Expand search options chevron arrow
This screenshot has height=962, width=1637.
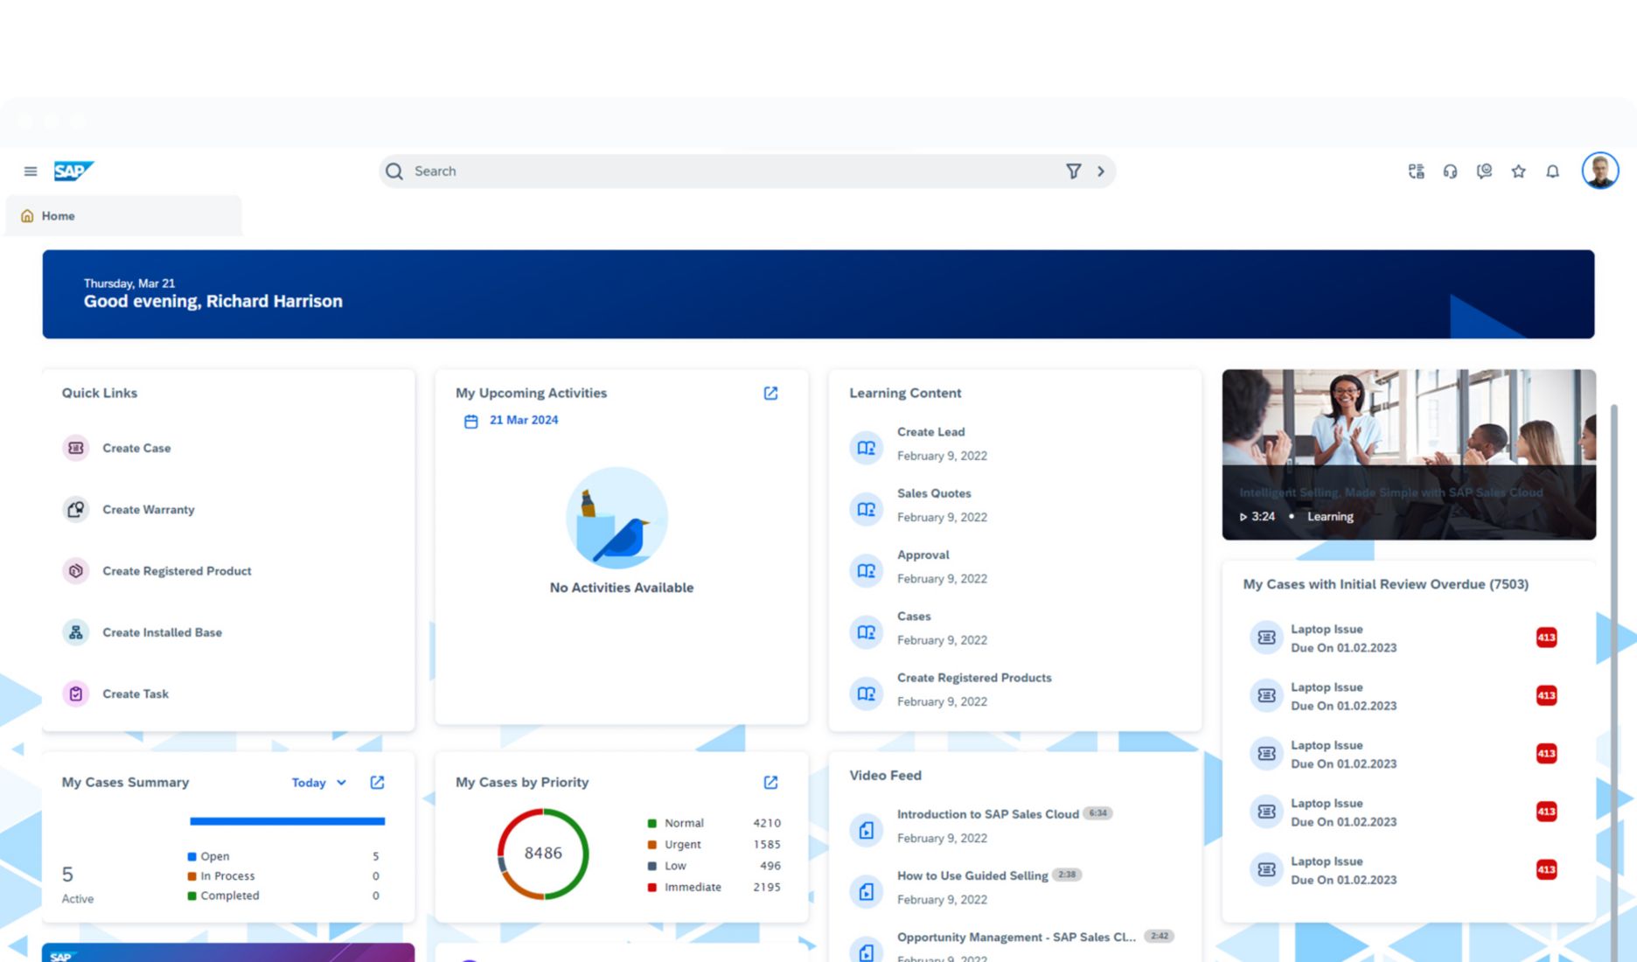(1101, 171)
